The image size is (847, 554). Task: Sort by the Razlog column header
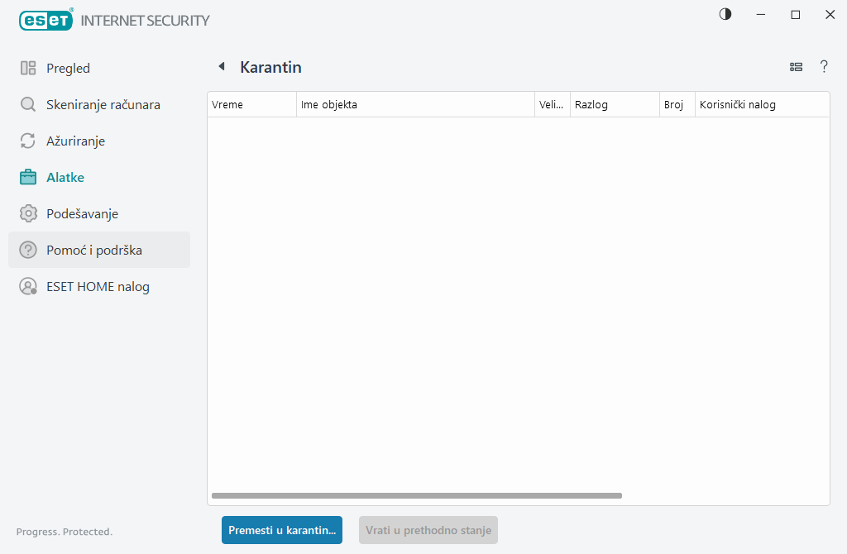tap(614, 105)
